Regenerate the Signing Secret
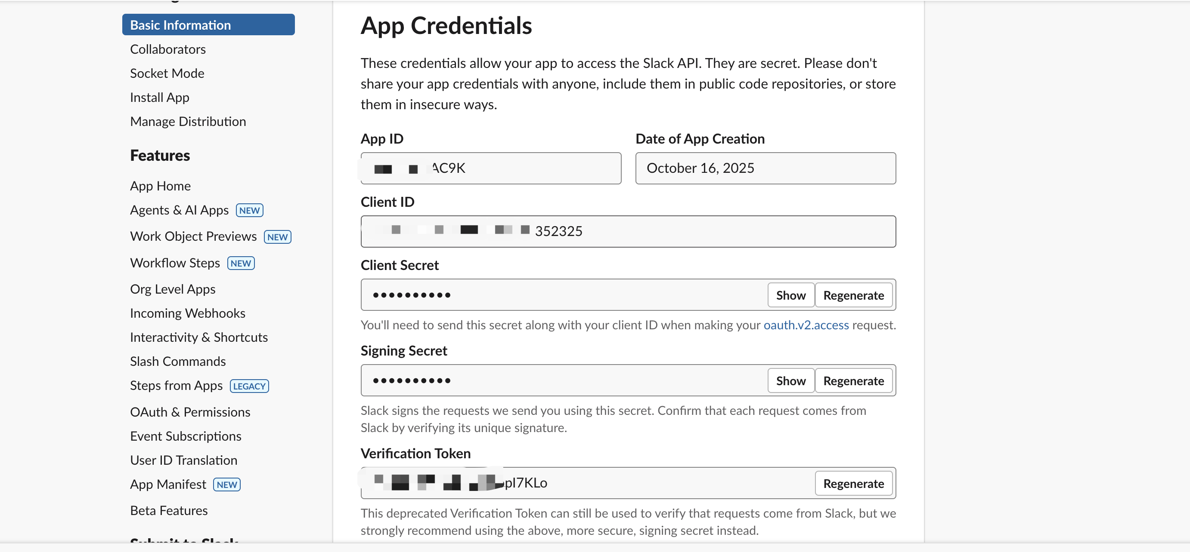Viewport: 1190px width, 552px height. click(853, 380)
